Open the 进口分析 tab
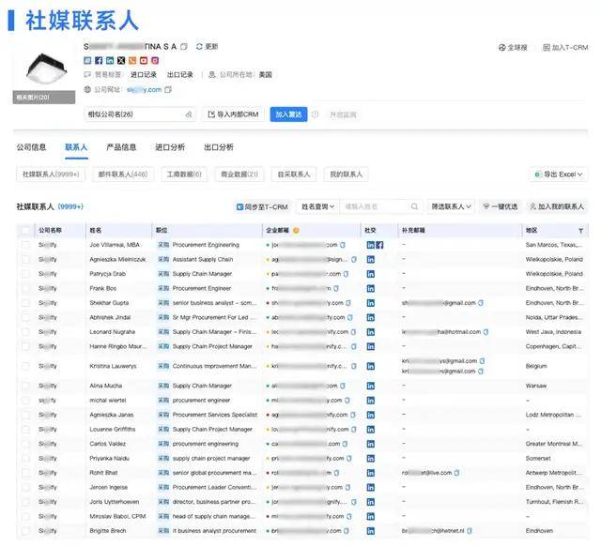This screenshot has height=547, width=601. click(x=170, y=147)
